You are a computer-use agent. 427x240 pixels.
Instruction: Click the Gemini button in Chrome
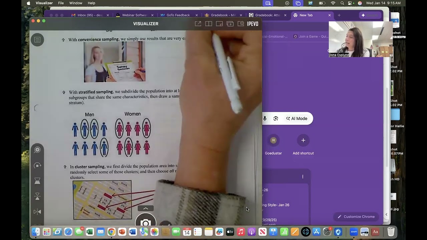tap(370, 15)
